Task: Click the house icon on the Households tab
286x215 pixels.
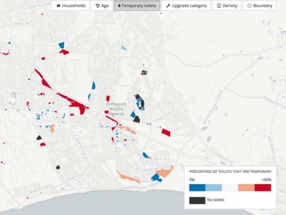Action: pyautogui.click(x=58, y=6)
